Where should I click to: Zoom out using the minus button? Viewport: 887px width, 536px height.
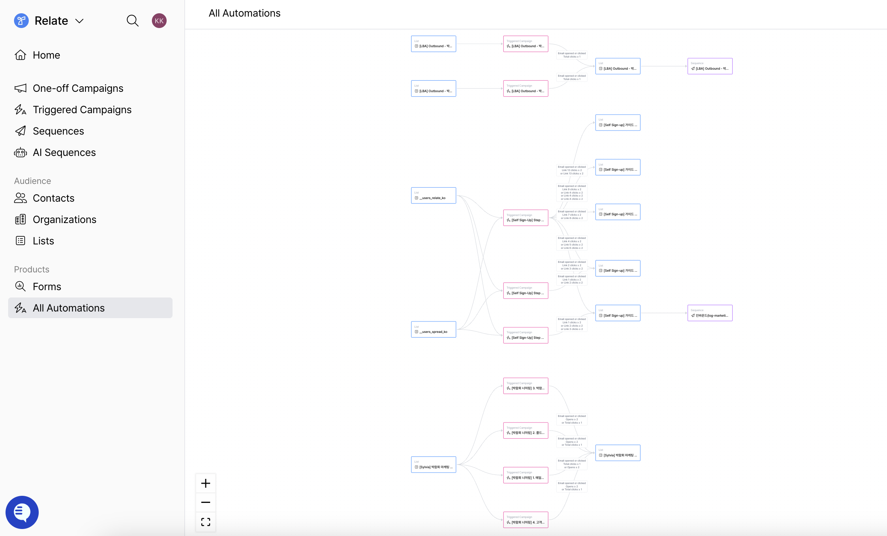tap(205, 502)
